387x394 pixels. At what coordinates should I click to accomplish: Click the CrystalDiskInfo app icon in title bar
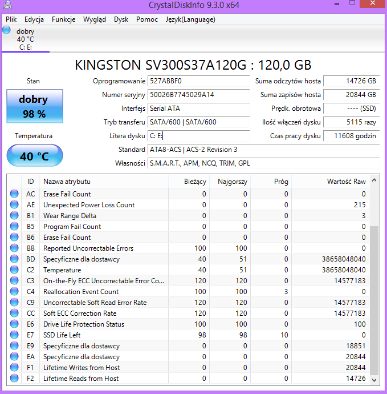[x=7, y=5]
